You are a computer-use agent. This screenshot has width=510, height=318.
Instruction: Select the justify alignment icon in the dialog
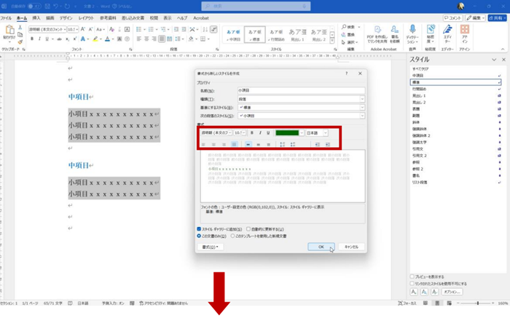[x=235, y=145]
